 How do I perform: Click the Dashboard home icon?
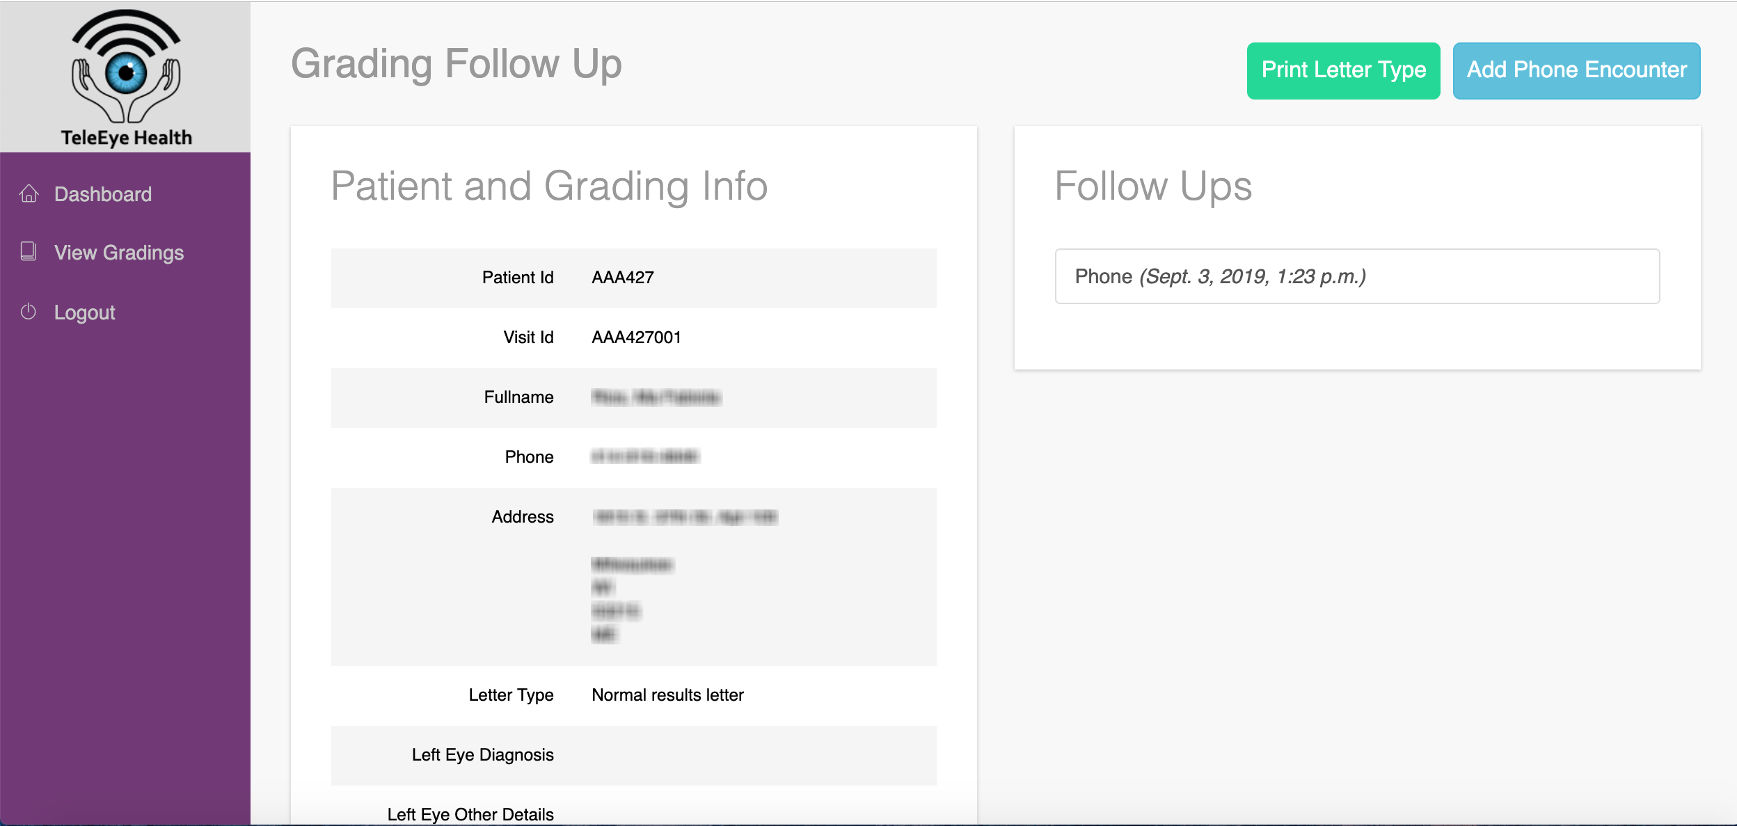click(x=29, y=193)
